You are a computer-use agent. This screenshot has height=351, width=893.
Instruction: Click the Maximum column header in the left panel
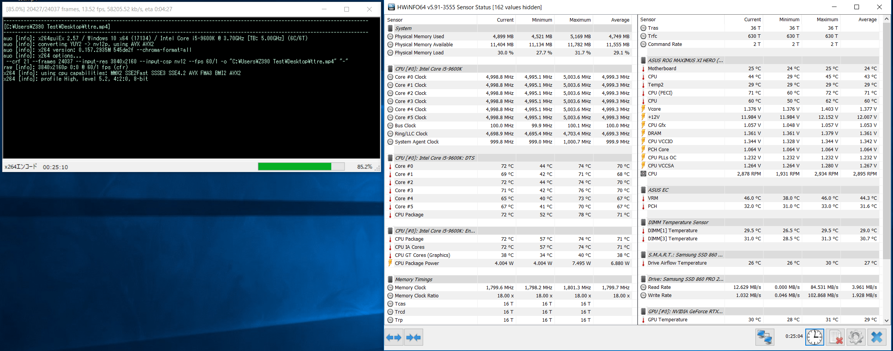click(x=574, y=20)
